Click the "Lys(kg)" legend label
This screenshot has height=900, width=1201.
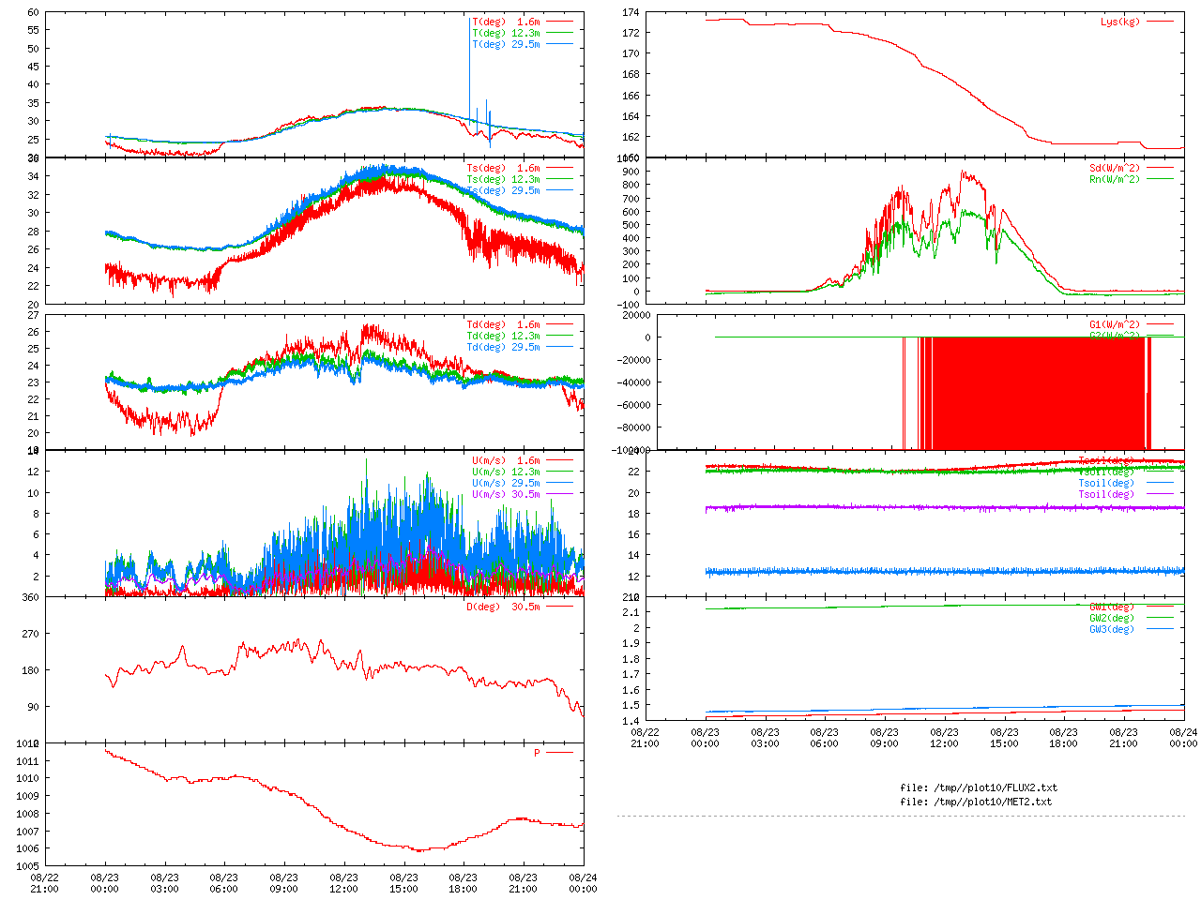[1119, 22]
